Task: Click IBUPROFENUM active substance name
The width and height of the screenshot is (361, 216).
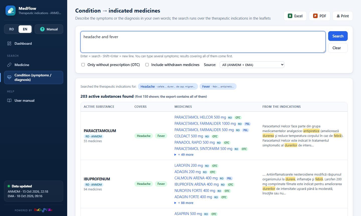Action: 97,179
